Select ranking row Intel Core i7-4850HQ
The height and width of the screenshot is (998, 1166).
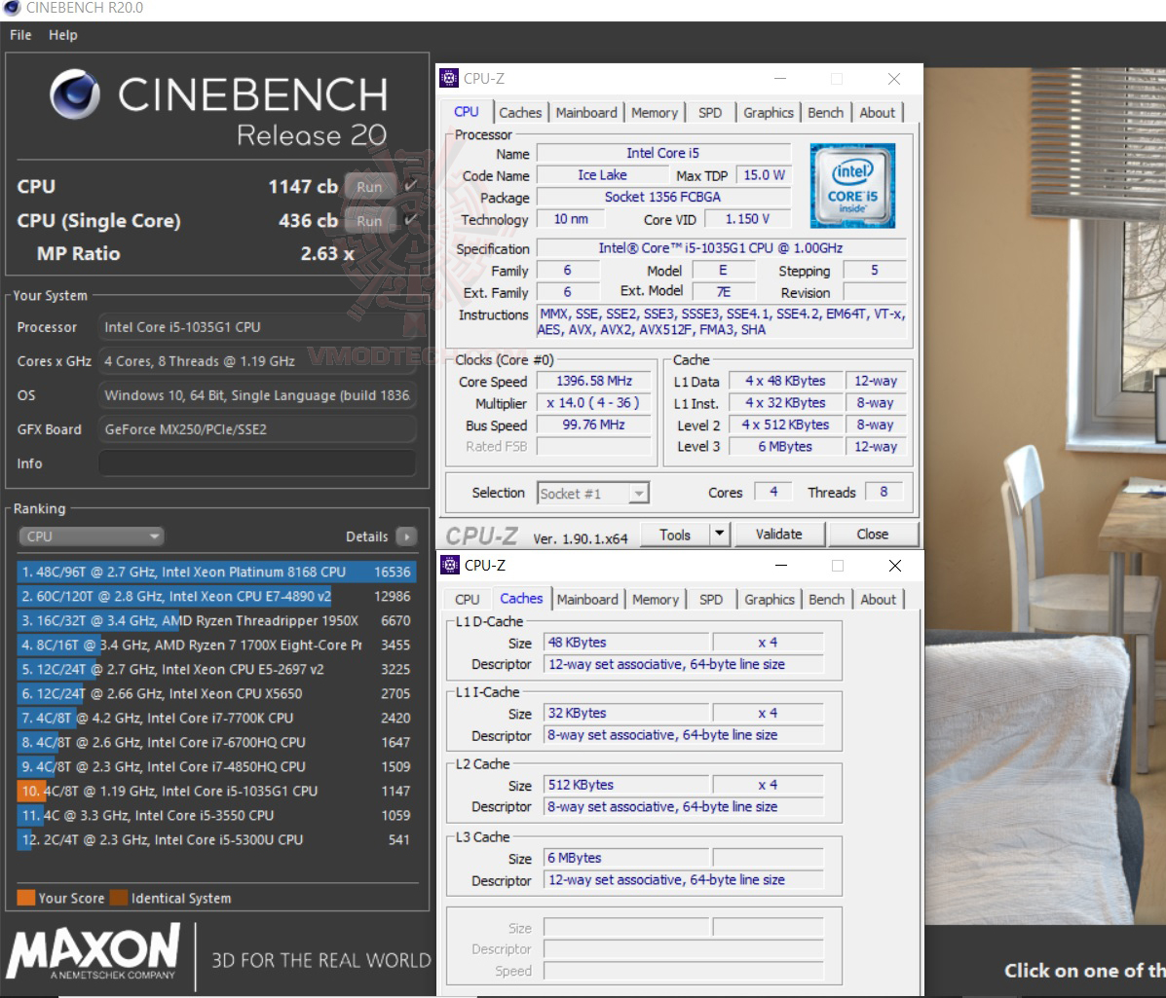click(215, 766)
